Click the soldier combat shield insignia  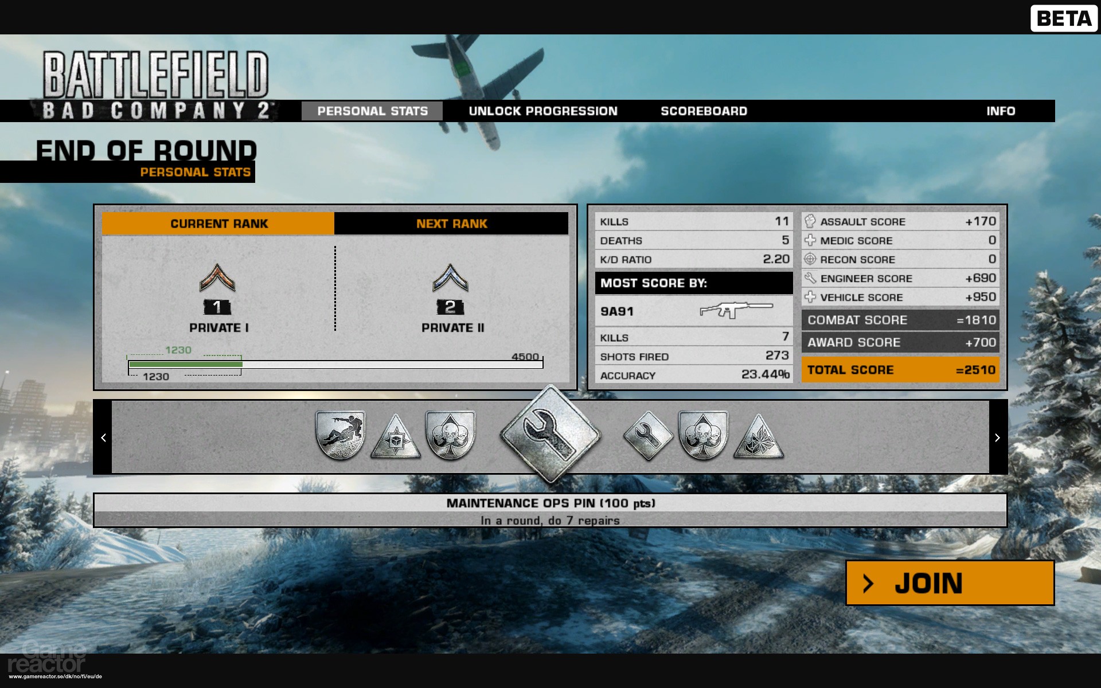tap(341, 435)
